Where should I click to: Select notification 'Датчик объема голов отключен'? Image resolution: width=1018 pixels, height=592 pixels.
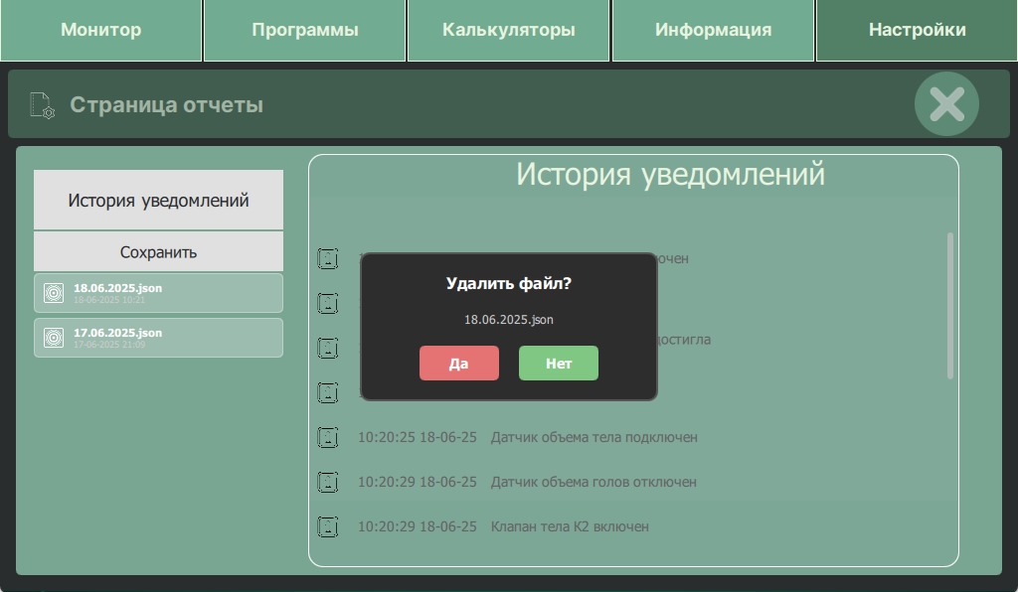coord(594,482)
